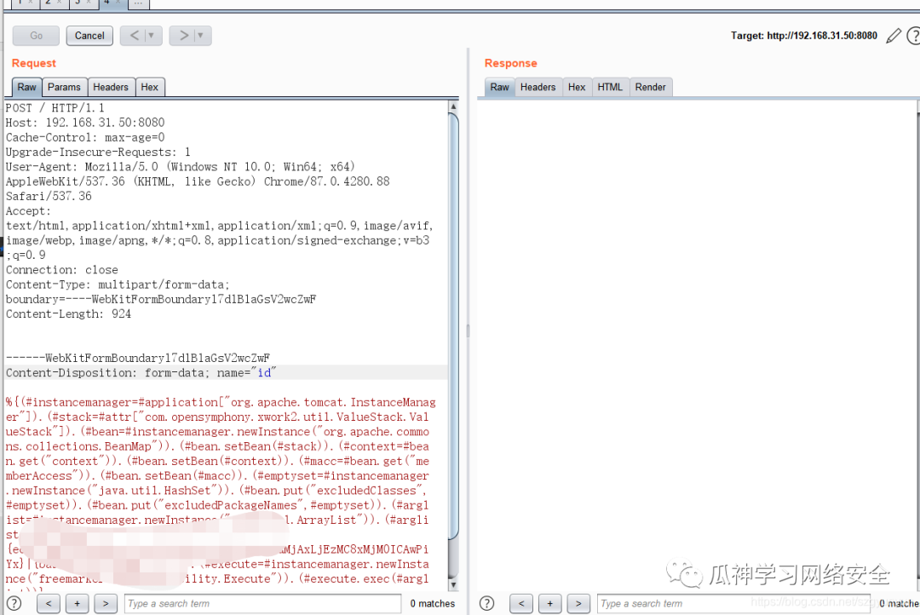The width and height of the screenshot is (920, 615).
Task: Click the 'Accept:' header line
Action: 28,211
